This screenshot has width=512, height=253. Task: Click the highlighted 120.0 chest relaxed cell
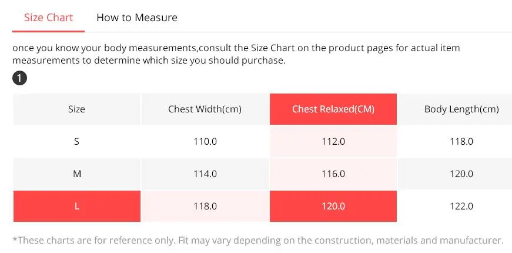point(333,206)
